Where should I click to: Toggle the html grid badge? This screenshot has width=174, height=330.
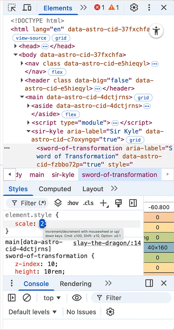point(61,38)
